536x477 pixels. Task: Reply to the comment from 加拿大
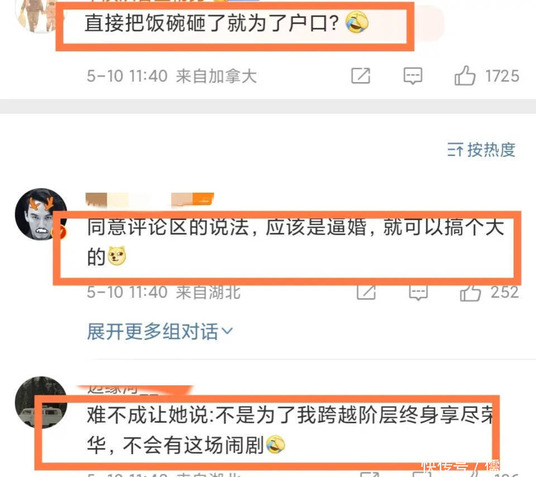click(413, 75)
